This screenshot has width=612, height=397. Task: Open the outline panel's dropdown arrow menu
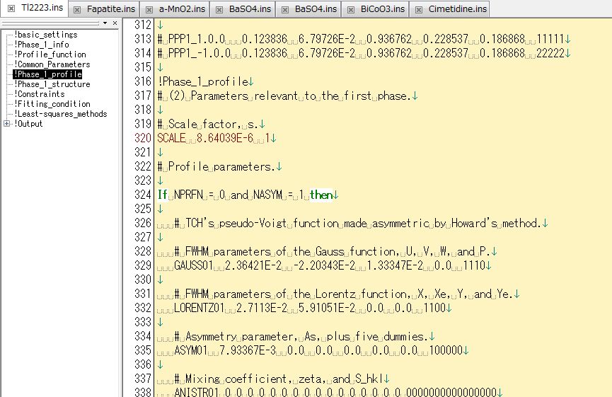(105, 23)
